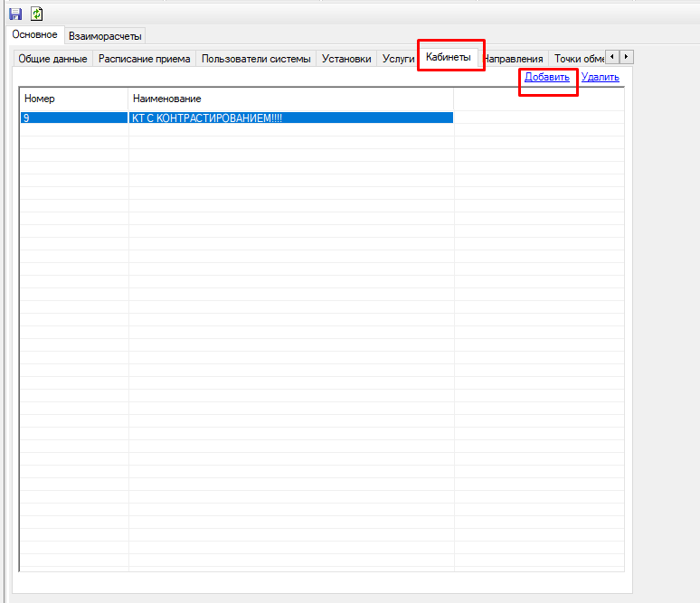Open the Направления tab
Viewport: 700px width, 603px height.
click(514, 59)
